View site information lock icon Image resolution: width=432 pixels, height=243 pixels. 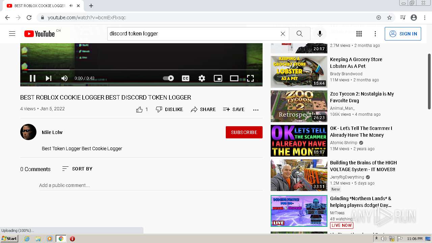[43, 18]
